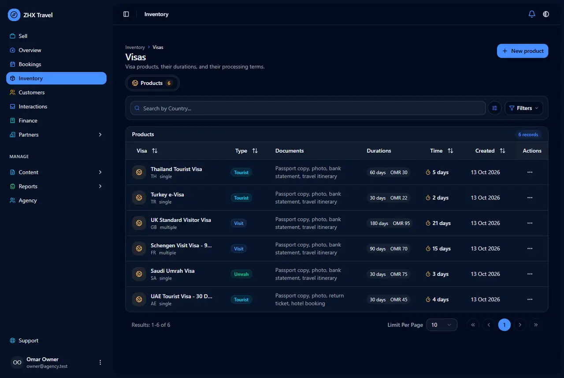
Task: Open actions menu for Saudi Umrah Visa
Action: click(530, 274)
